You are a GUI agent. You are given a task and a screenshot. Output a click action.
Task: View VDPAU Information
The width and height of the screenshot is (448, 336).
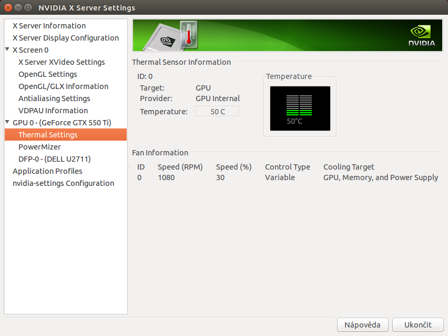(x=53, y=111)
